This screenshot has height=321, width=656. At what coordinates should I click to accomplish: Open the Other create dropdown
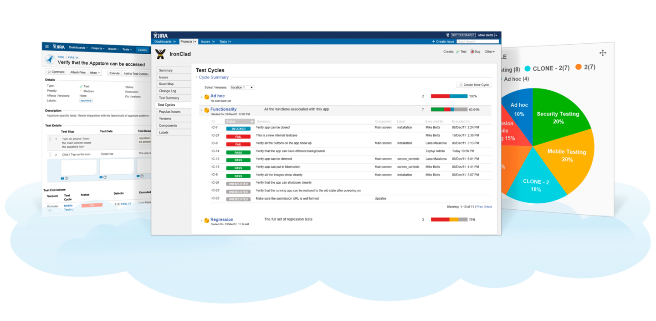pos(490,52)
